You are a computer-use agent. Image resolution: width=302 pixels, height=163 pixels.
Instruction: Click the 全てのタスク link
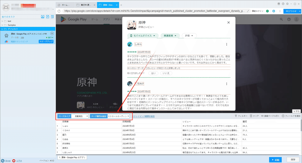click(8, 17)
